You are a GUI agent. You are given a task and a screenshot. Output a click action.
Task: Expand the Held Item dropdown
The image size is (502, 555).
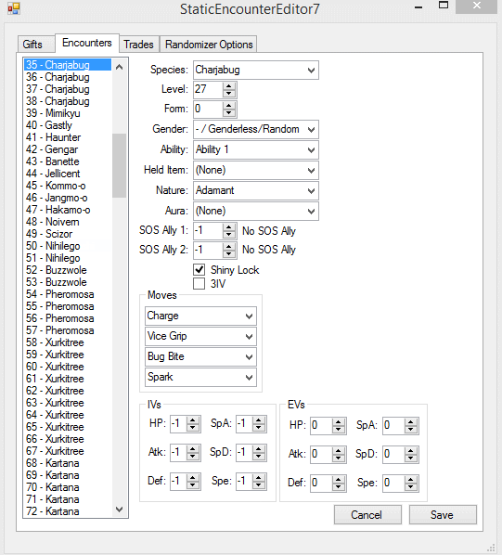256,170
